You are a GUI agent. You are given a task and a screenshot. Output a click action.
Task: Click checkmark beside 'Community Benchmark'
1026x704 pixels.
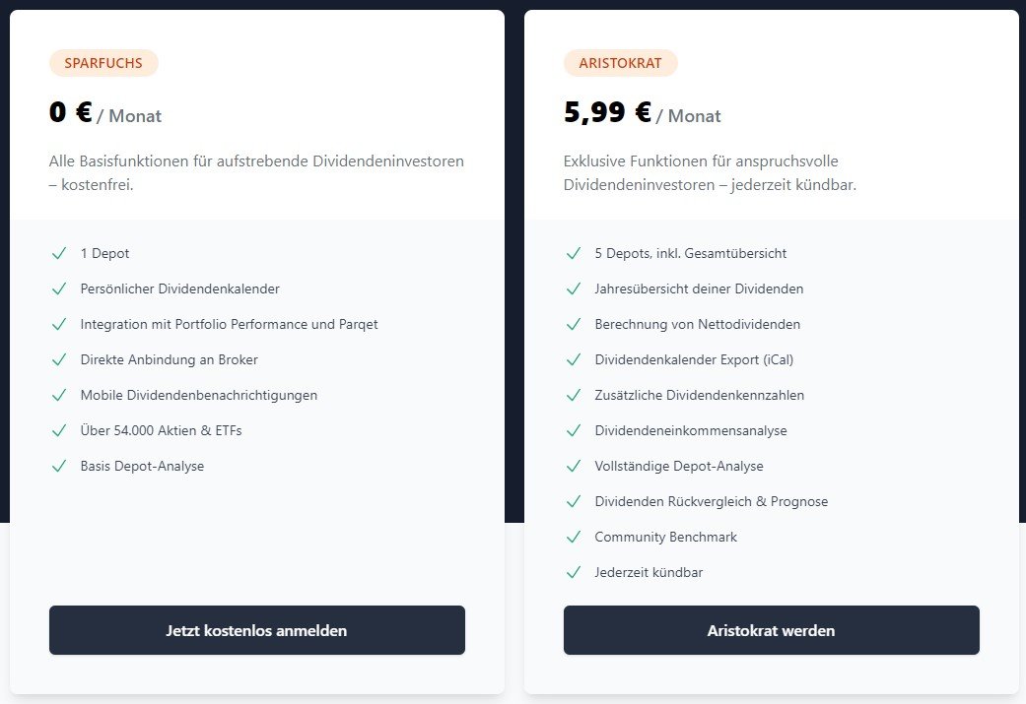(574, 537)
